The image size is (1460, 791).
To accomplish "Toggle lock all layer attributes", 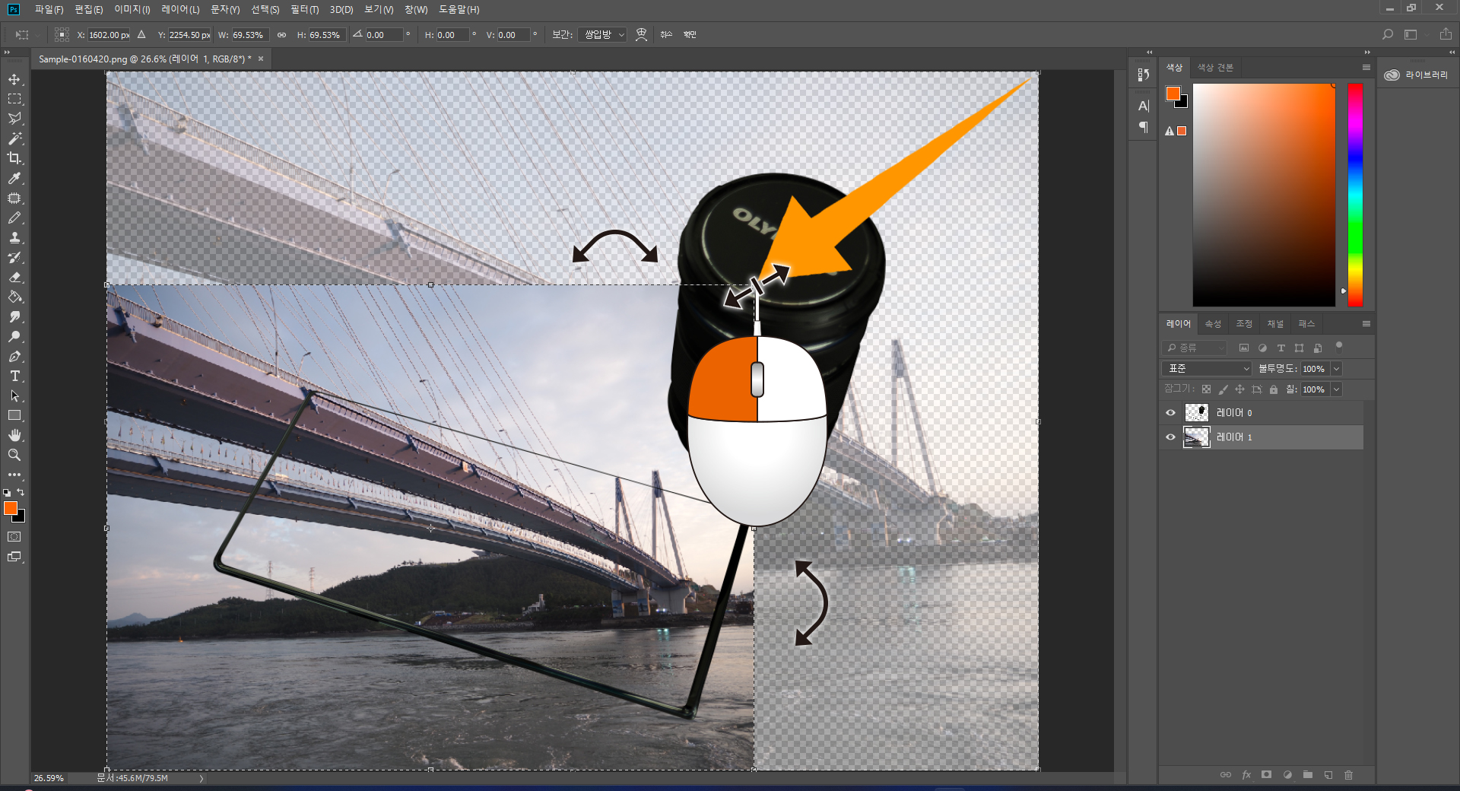I will pos(1274,389).
